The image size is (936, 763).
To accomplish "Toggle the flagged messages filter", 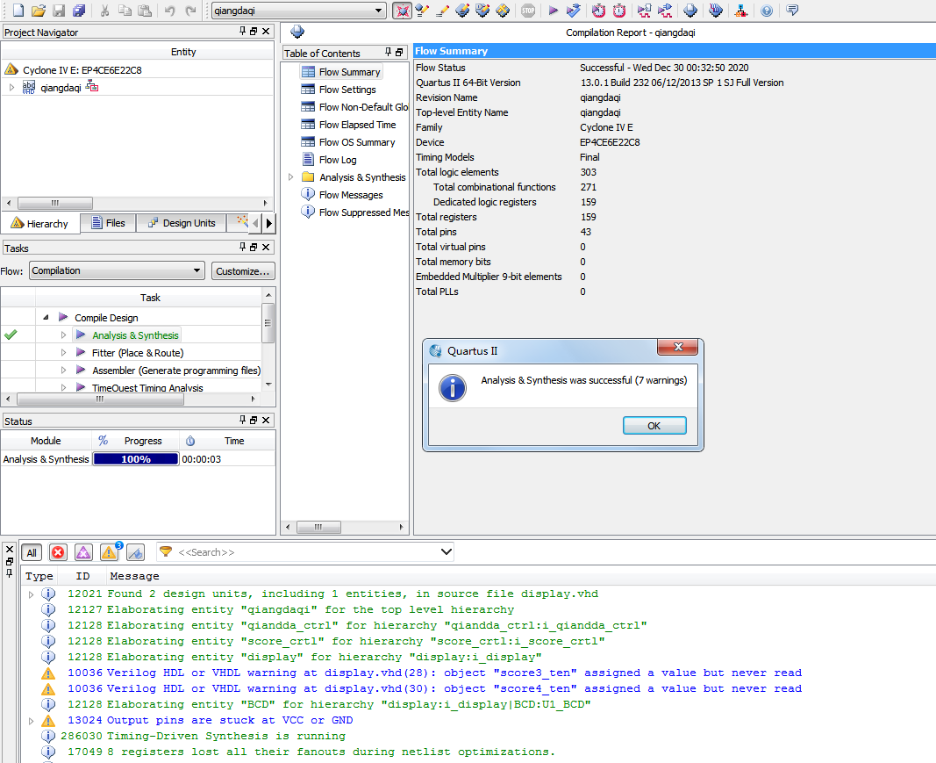I will point(135,552).
